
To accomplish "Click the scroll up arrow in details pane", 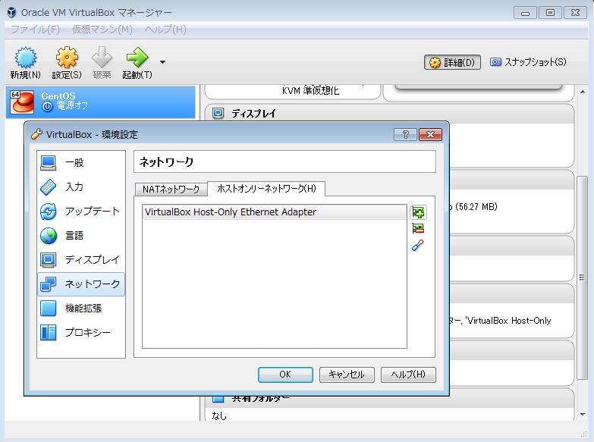I will [583, 92].
